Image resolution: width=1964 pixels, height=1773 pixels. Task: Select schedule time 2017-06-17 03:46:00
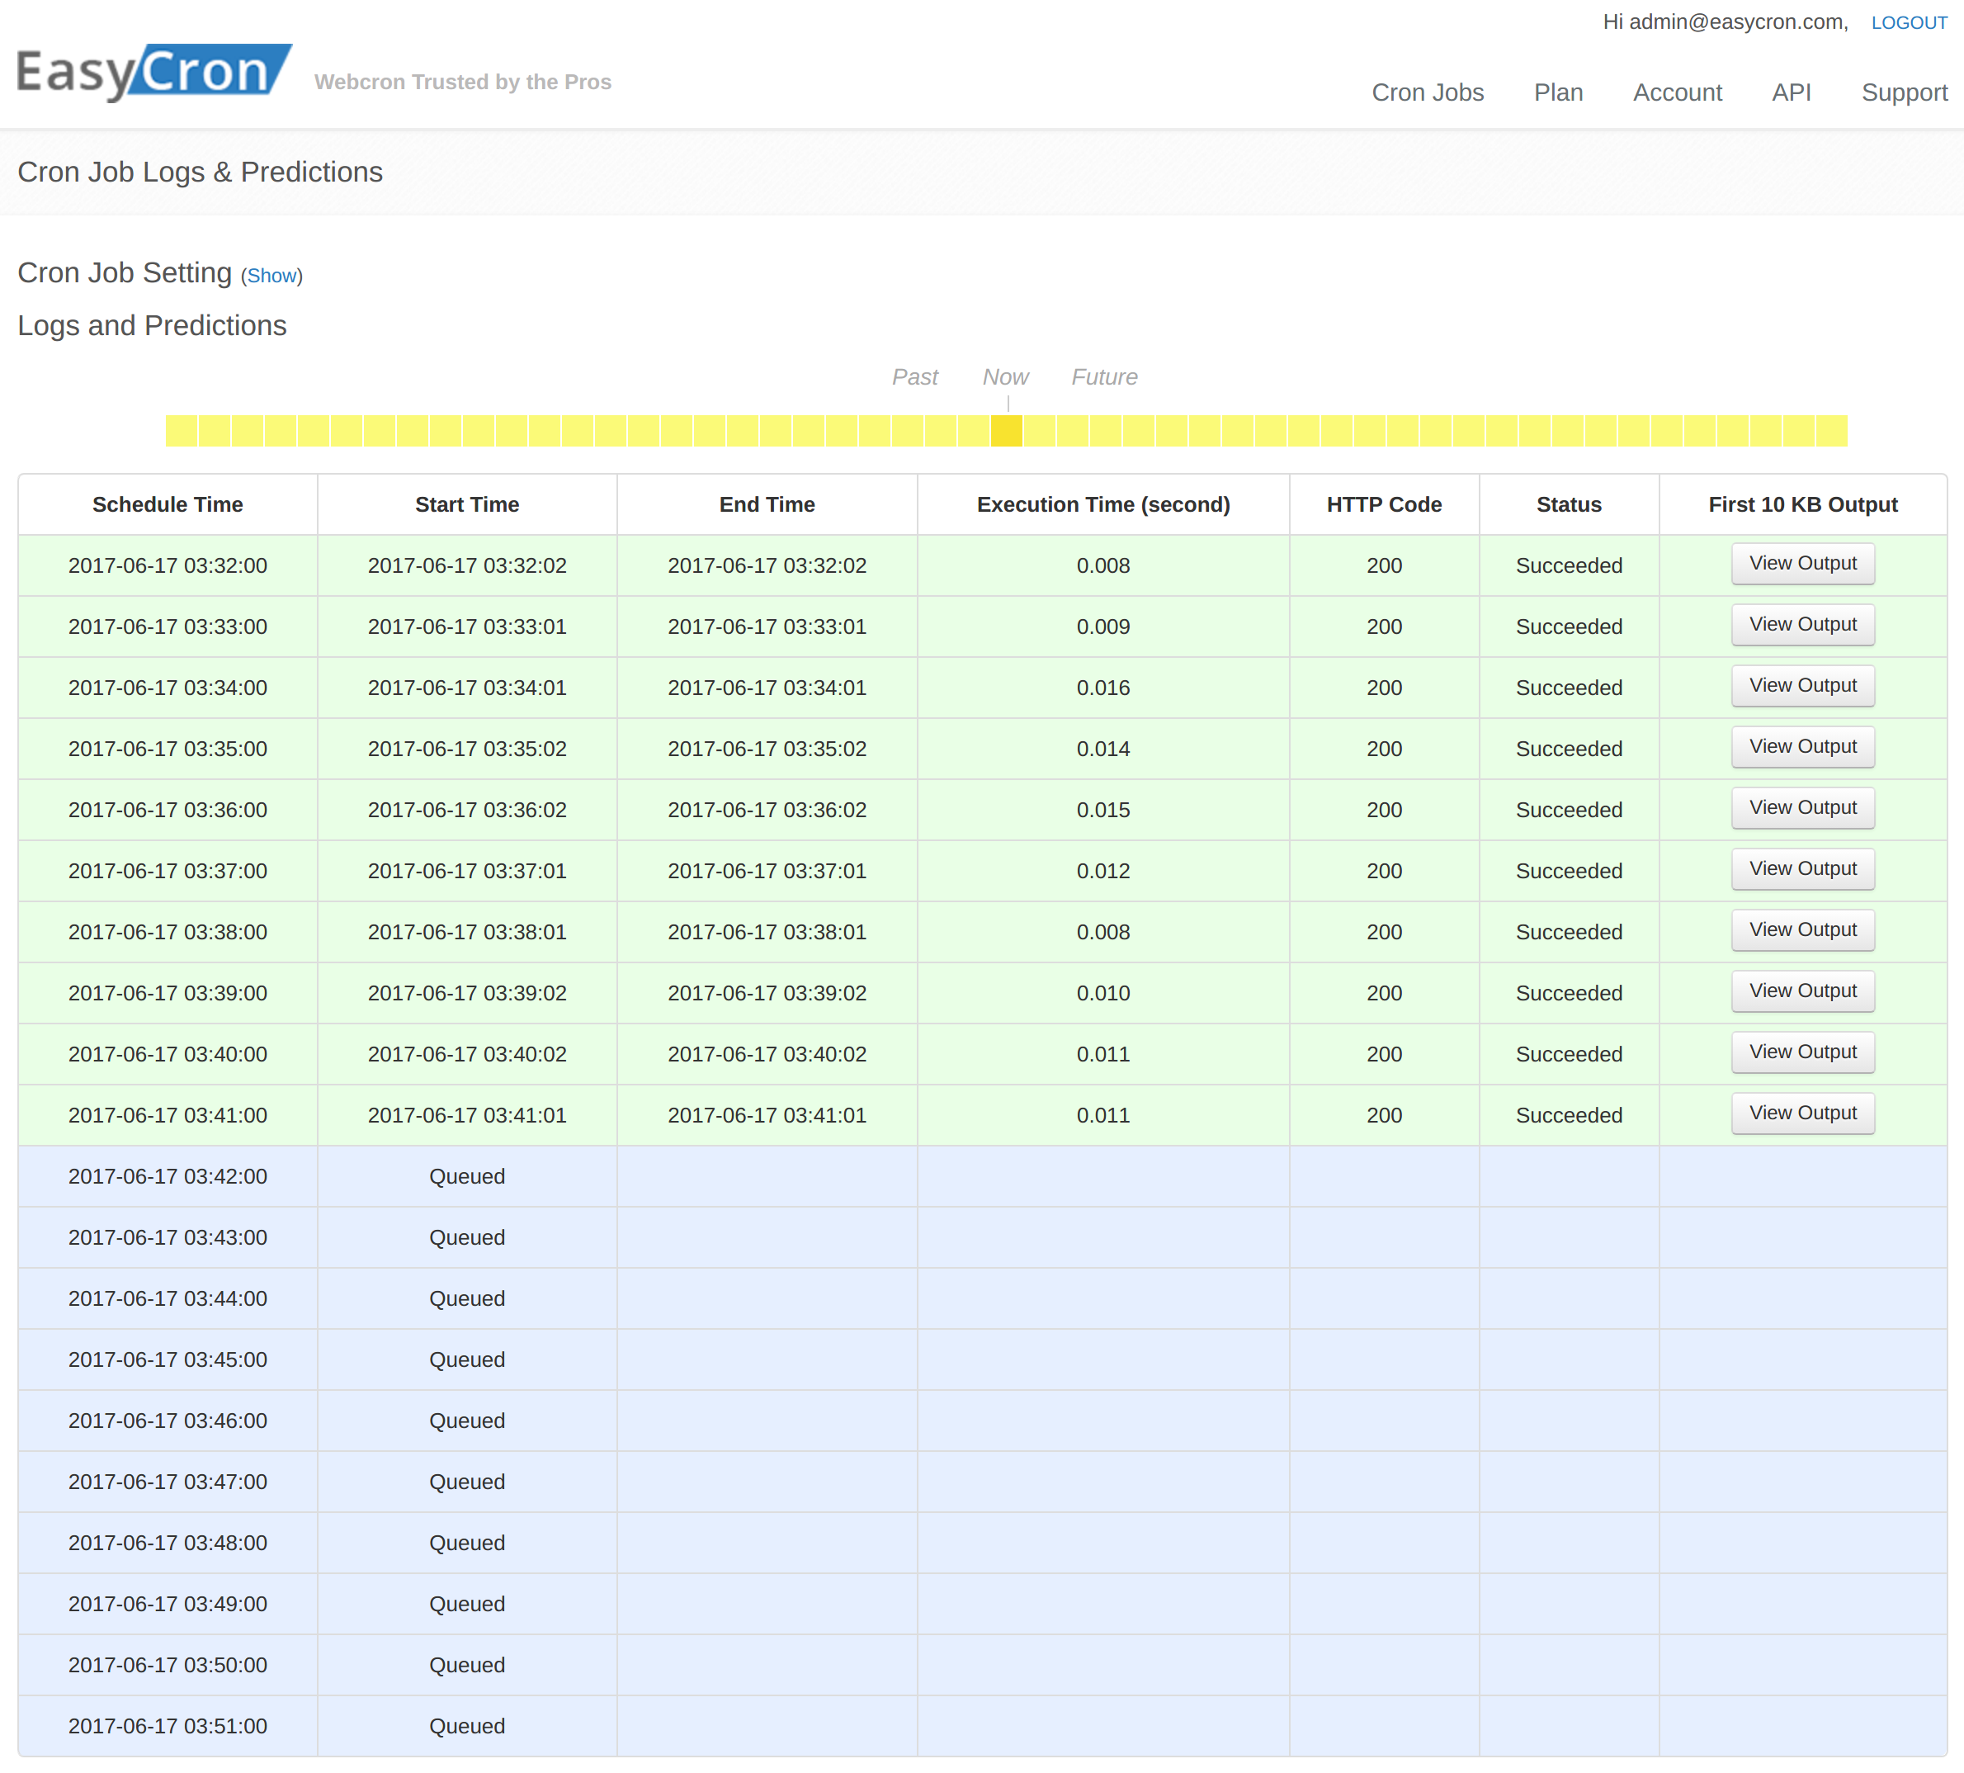[x=168, y=1421]
